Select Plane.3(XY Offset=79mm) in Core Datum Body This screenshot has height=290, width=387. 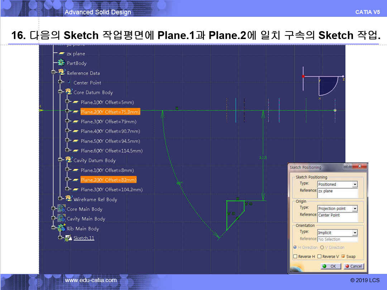(x=108, y=121)
